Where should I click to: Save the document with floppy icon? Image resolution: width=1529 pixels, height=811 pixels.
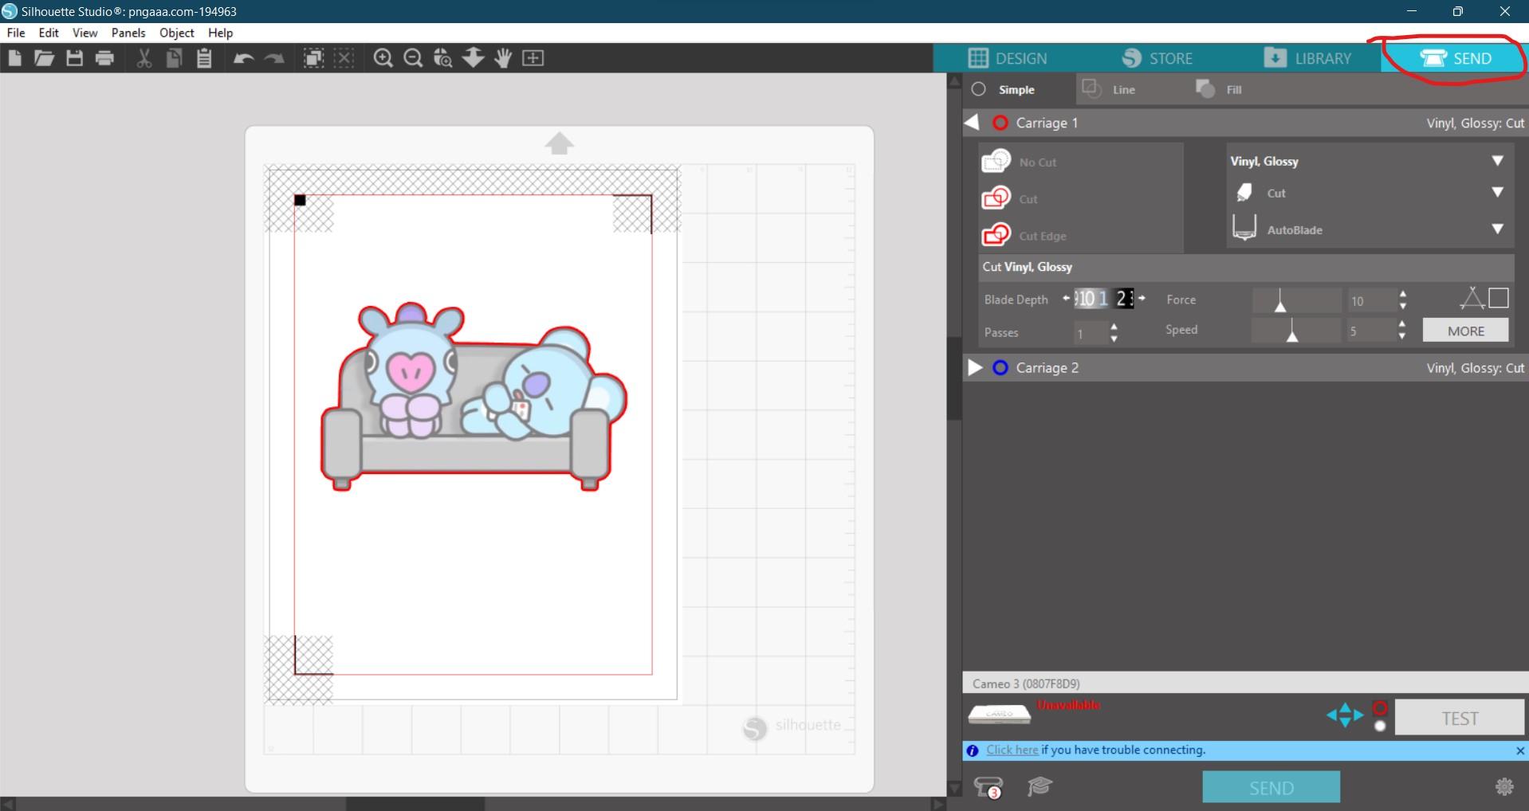pos(74,58)
